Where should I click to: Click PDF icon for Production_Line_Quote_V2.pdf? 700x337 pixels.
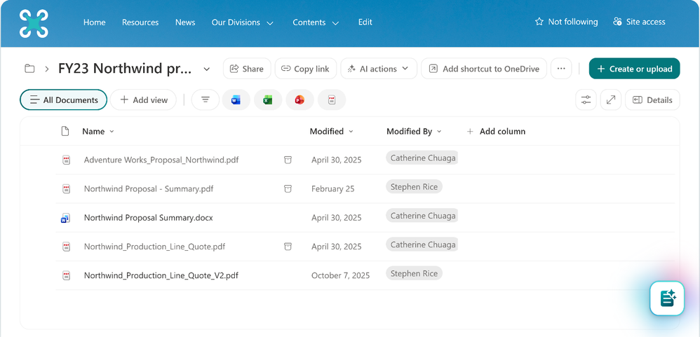pos(66,275)
